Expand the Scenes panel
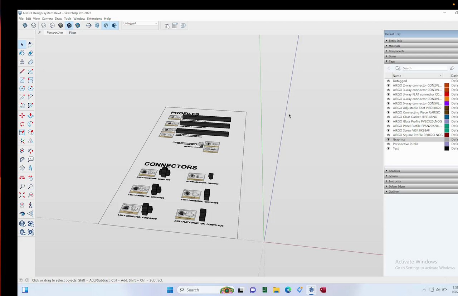The image size is (458, 296). 421,176
